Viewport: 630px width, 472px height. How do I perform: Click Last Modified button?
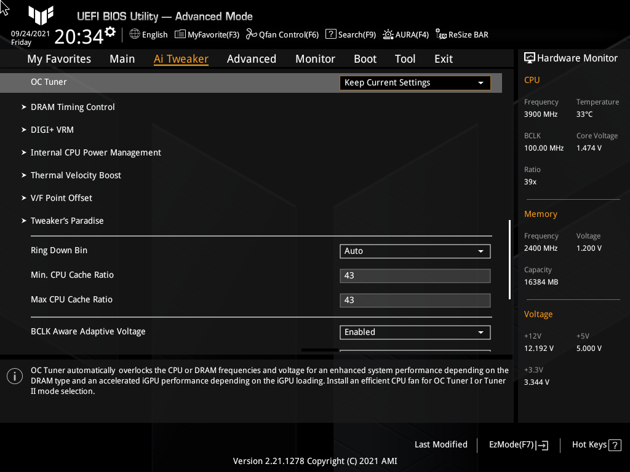pyautogui.click(x=441, y=445)
